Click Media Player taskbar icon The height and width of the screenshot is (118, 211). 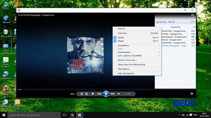pyautogui.click(x=79, y=115)
